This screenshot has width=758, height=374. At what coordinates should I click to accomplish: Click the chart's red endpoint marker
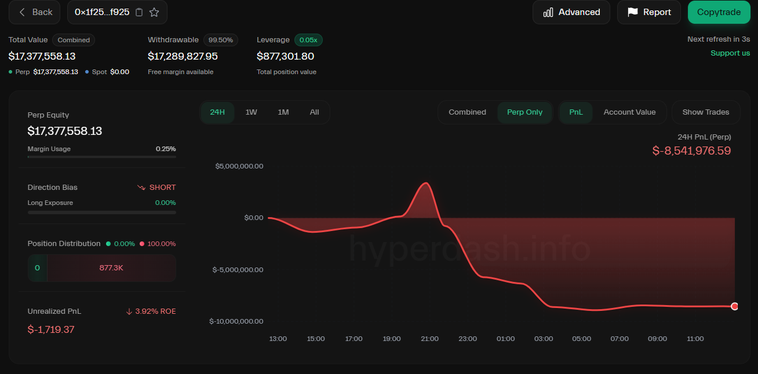pos(734,306)
